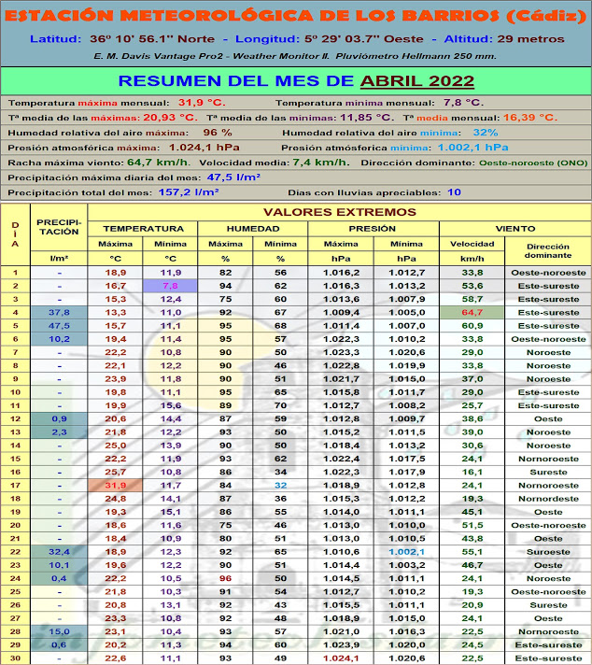Click the 'Dirección dominante' column header
The image size is (592, 665).
(x=548, y=250)
